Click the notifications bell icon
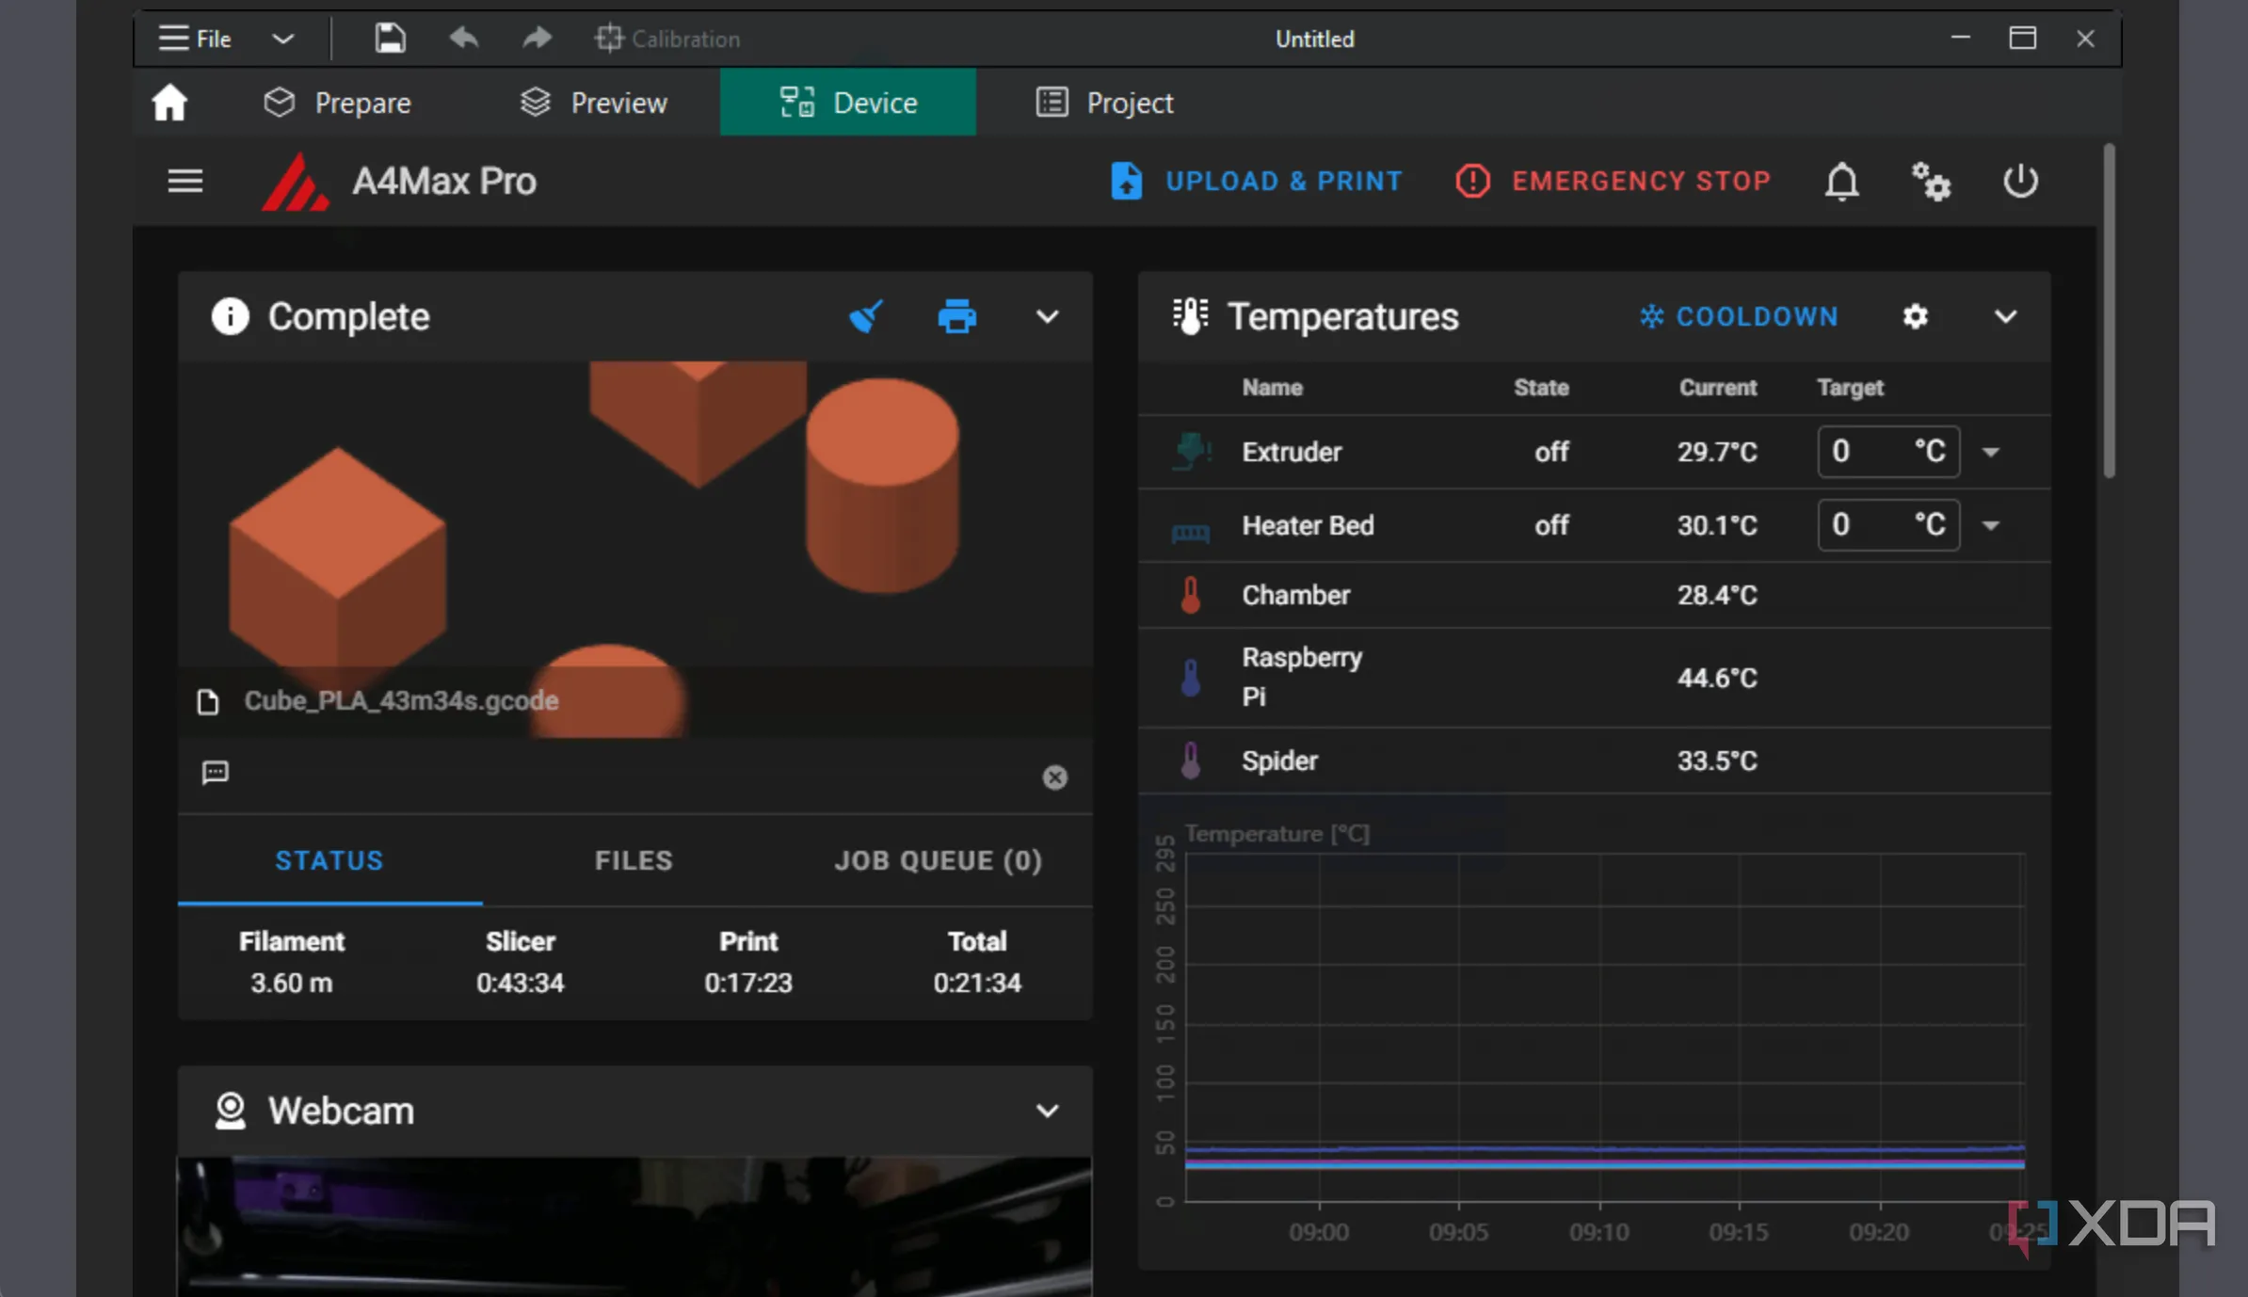Screen dimensions: 2248x1297 [1841, 181]
